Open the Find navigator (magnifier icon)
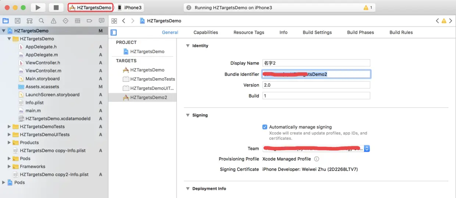456x198 pixels. pos(42,21)
